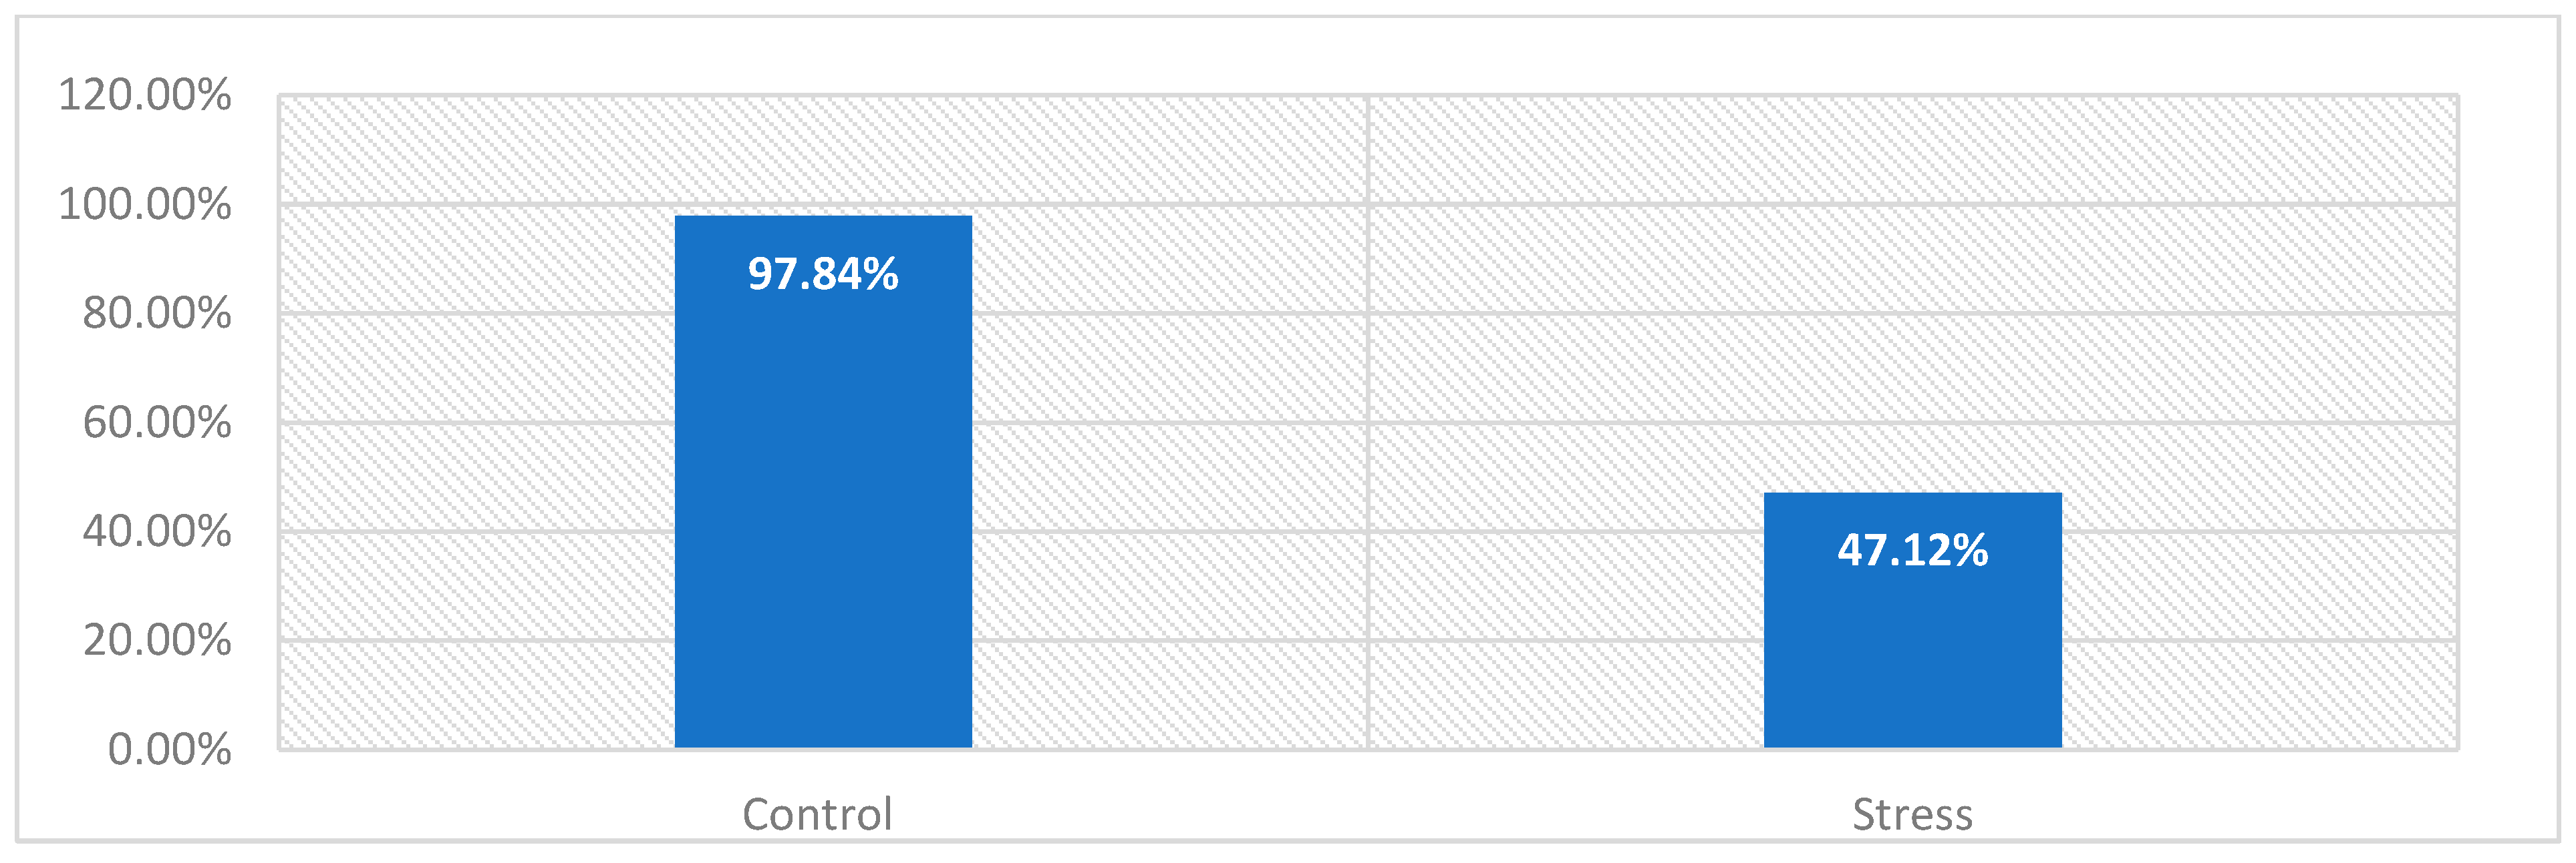Viewport: 2576px width, 863px height.
Task: Click the 60.00% horizontal gridline near Stress
Action: tap(1912, 422)
